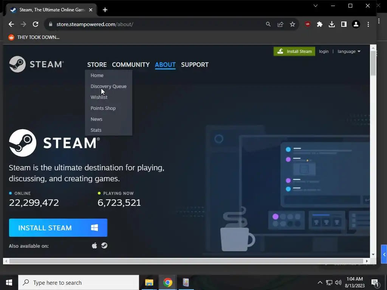Open the notification center icon
This screenshot has height=290, width=387.
pos(375,283)
